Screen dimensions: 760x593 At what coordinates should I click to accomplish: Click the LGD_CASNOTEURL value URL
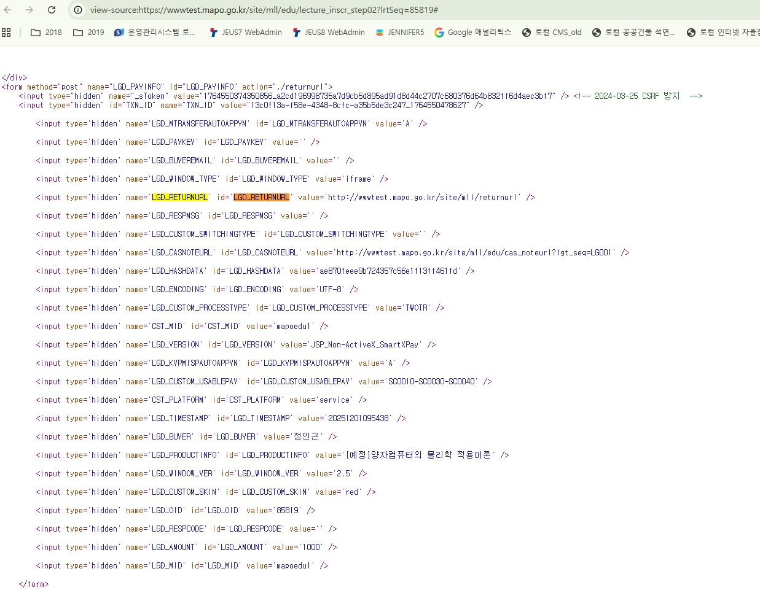pyautogui.click(x=474, y=252)
